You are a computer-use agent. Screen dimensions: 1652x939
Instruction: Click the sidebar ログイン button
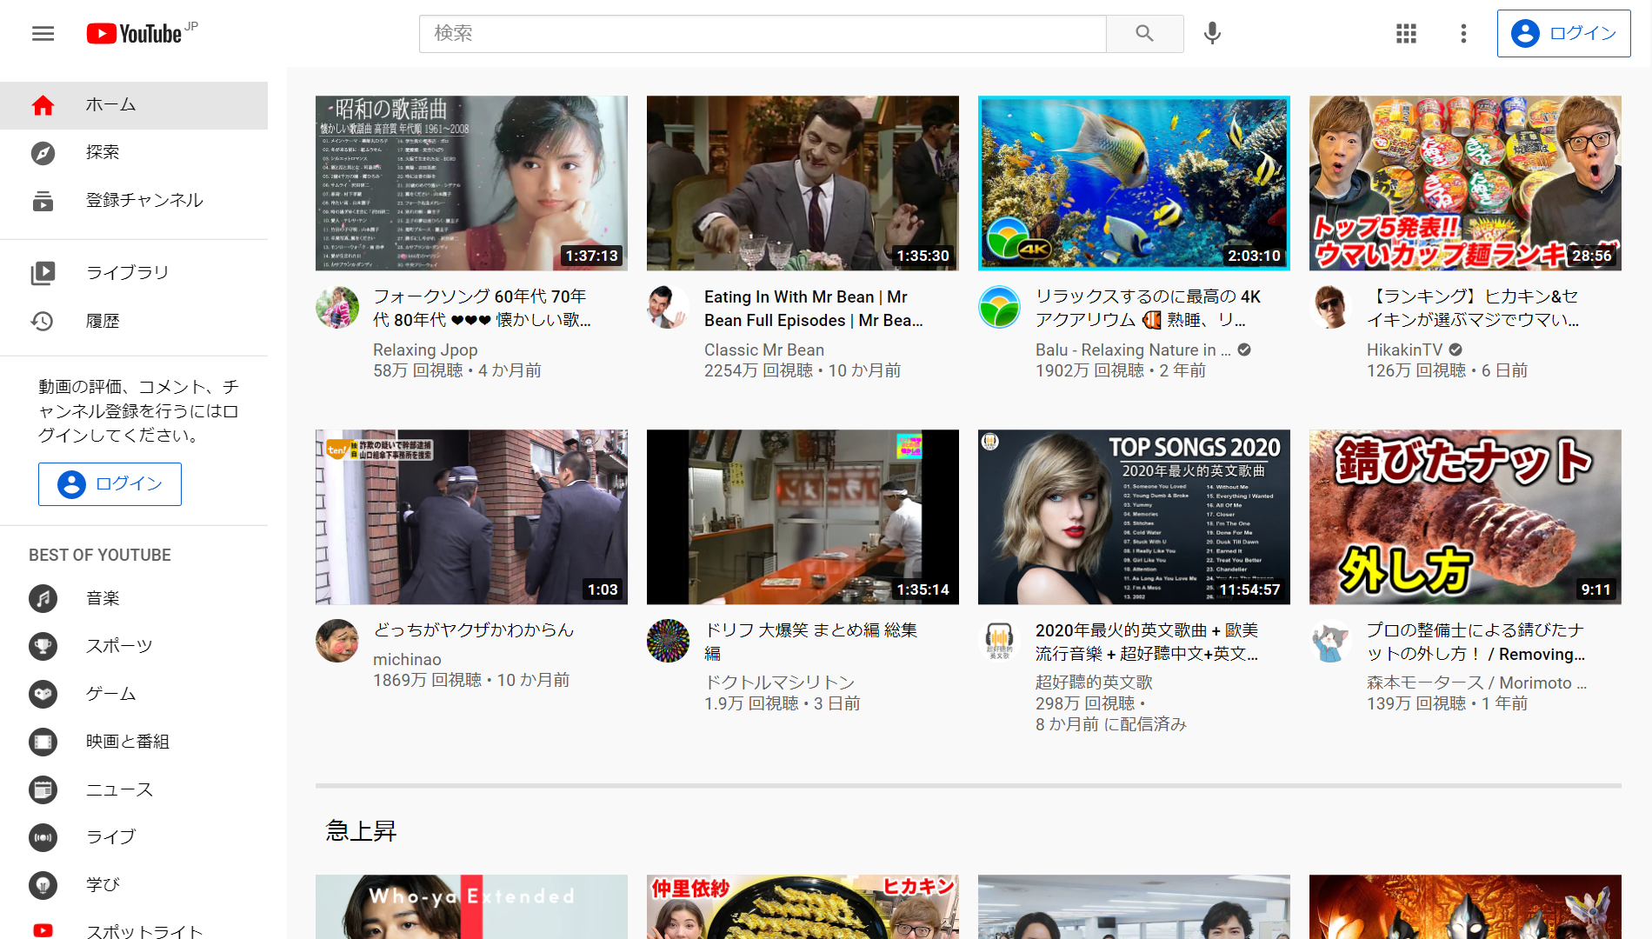110,484
